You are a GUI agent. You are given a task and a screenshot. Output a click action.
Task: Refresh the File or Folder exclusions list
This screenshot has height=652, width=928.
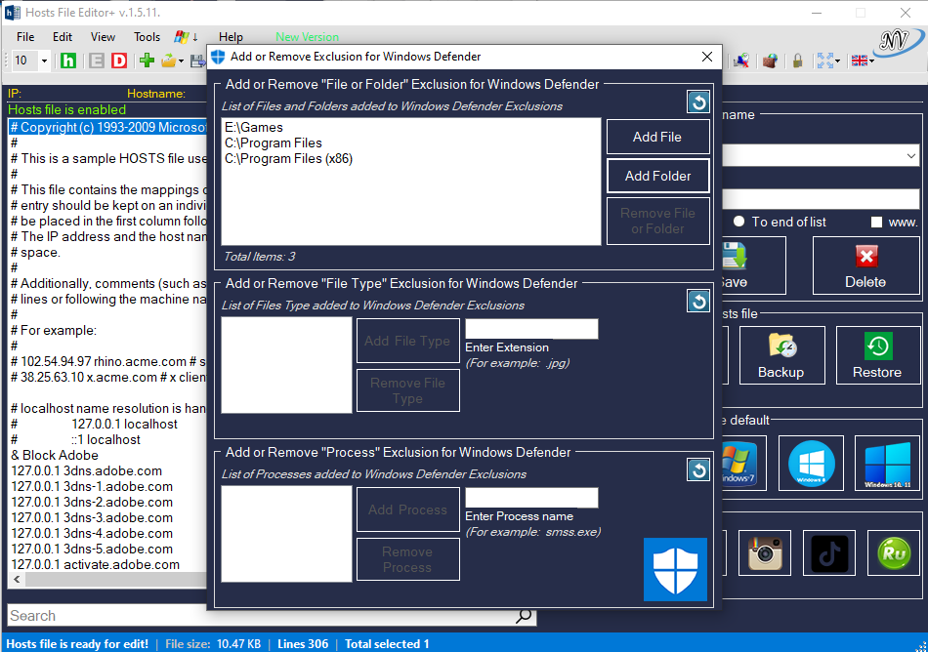pyautogui.click(x=698, y=102)
